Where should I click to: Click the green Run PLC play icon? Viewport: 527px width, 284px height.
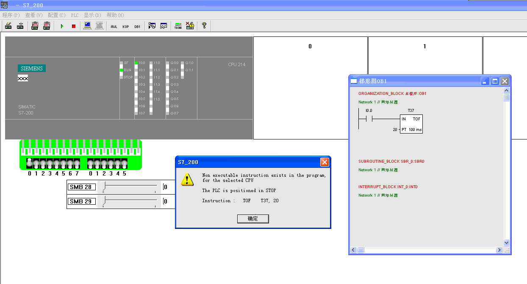coord(62,26)
